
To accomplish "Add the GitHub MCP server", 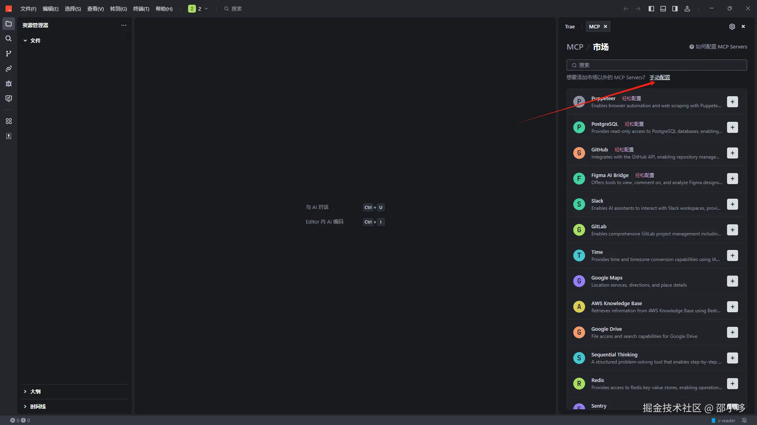I will [733, 153].
